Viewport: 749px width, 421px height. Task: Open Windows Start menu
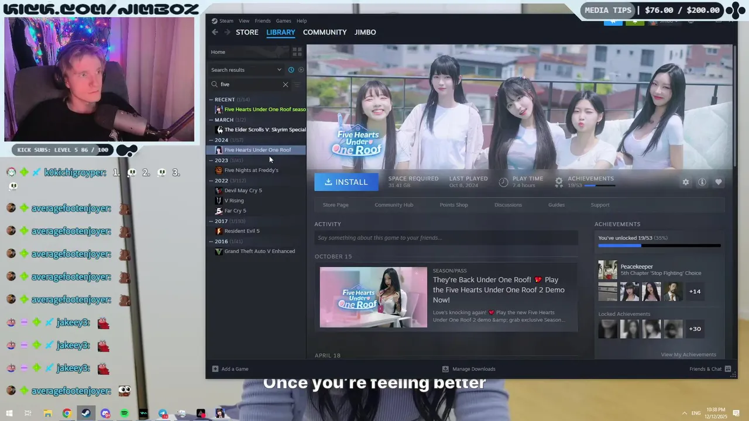tap(9, 413)
